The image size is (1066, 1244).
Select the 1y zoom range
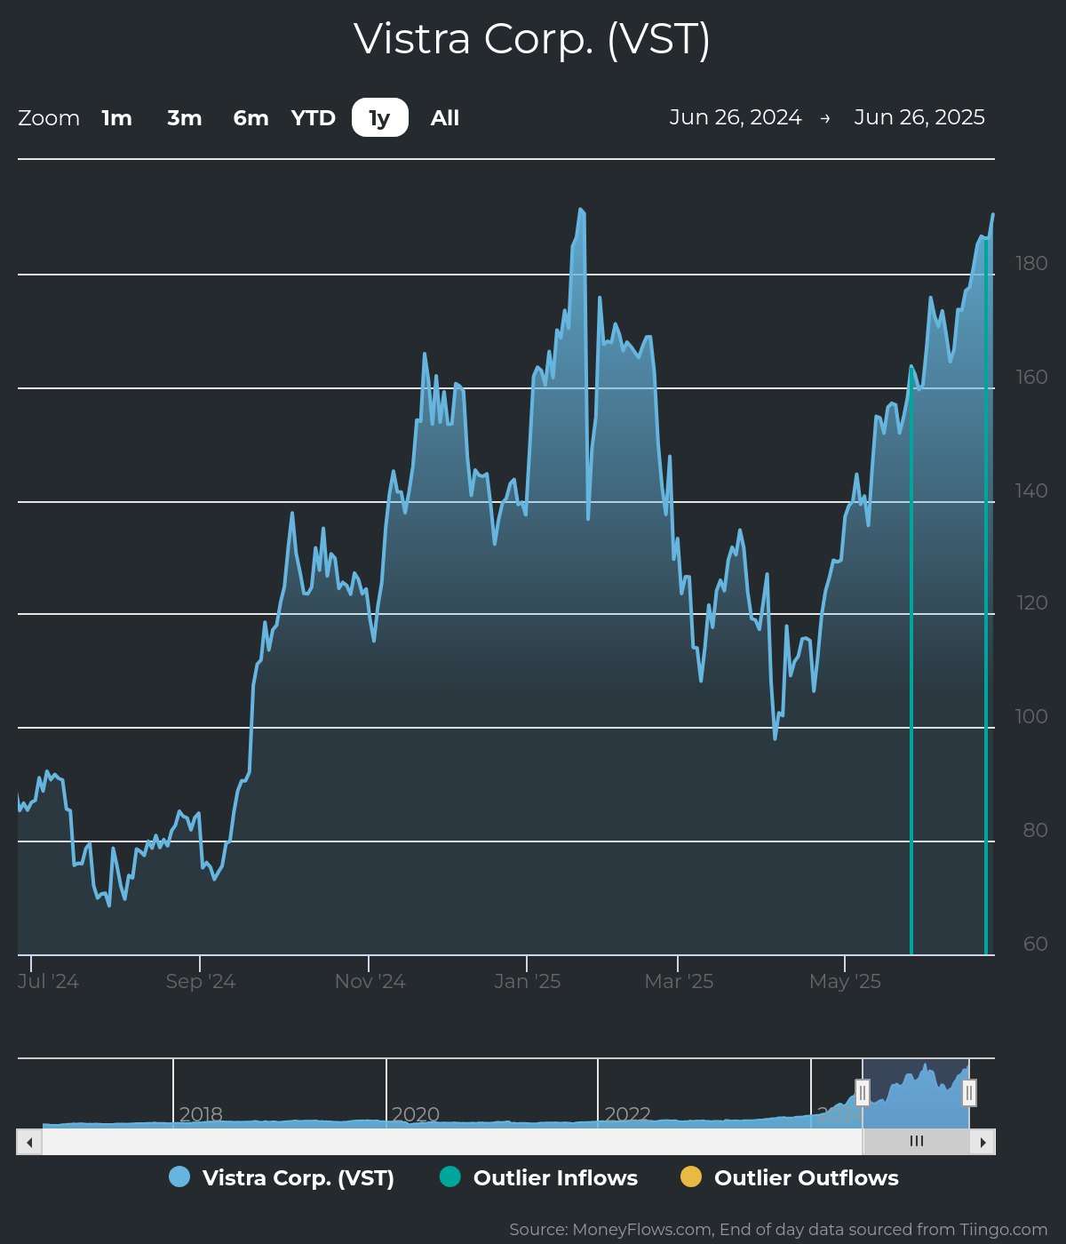tap(380, 118)
